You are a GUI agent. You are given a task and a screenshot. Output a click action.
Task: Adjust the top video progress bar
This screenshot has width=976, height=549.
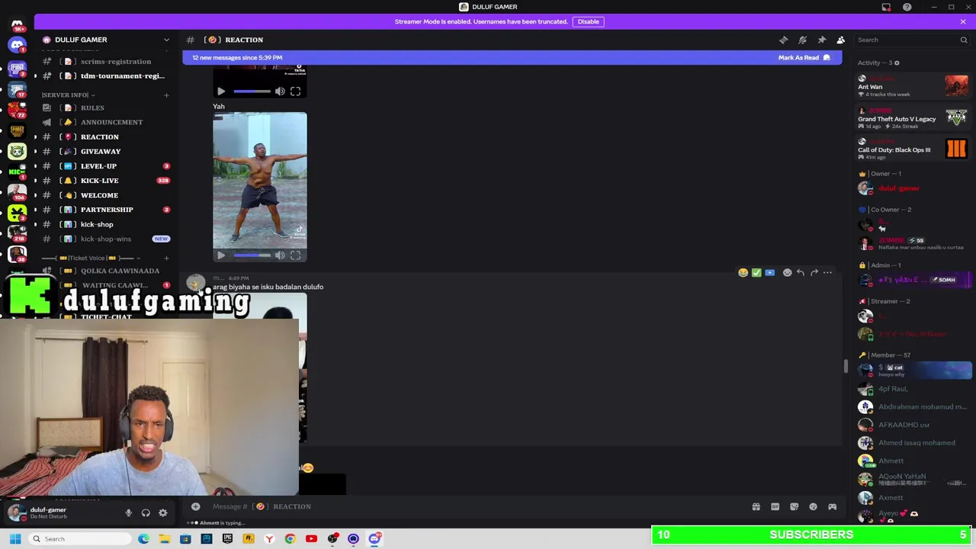pos(252,91)
